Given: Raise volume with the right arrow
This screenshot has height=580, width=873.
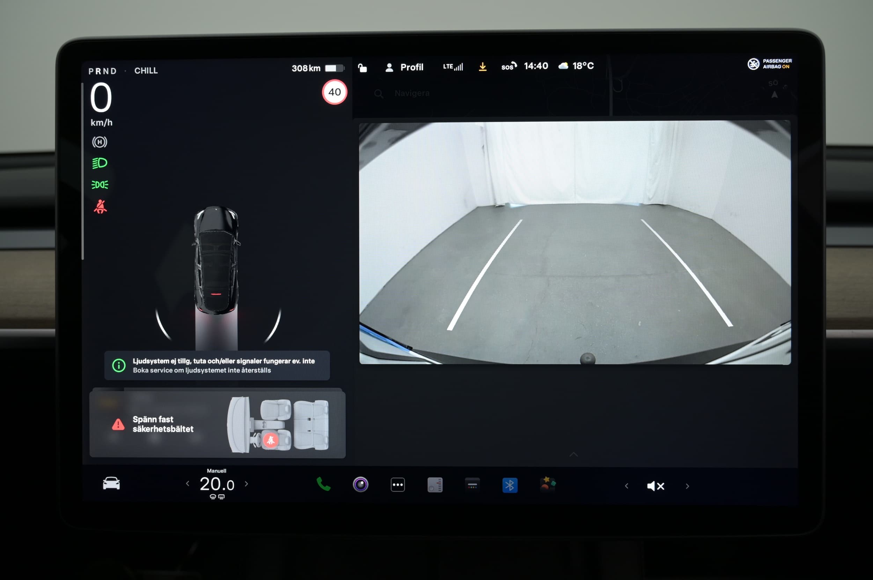Looking at the screenshot, I should (688, 487).
